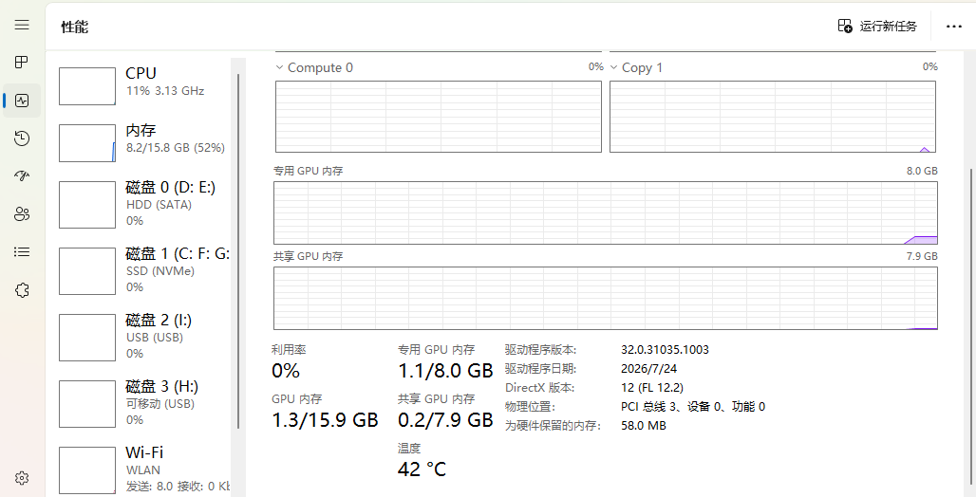Screen dimensions: 976x497
Task: Open the Details list page icon
Action: tap(22, 252)
